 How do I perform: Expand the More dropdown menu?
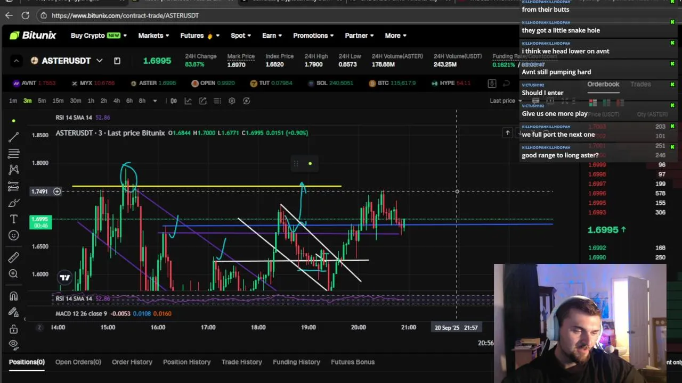(x=395, y=36)
